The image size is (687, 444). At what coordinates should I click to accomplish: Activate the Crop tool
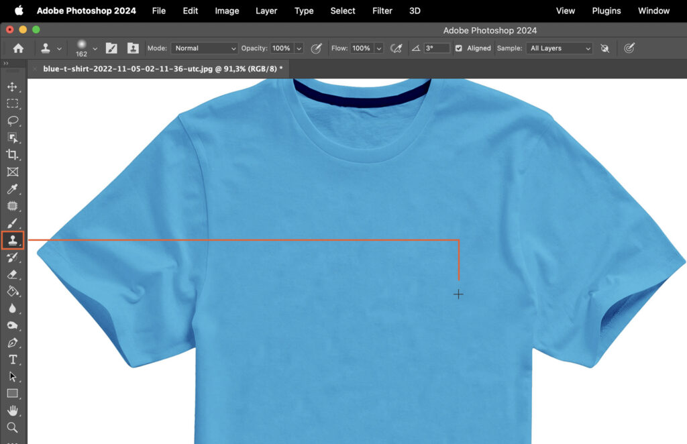pos(13,154)
